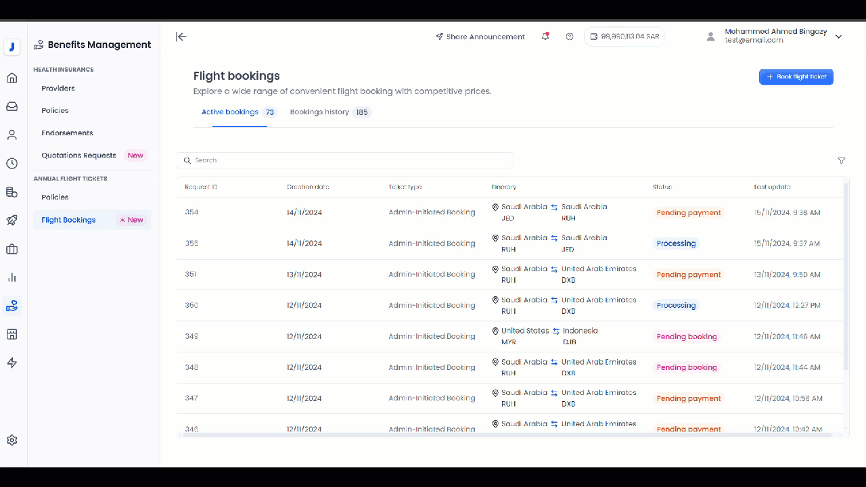Viewport: 866px width, 487px height.
Task: Open the briefcase icon in left rail
Action: [x=12, y=250]
